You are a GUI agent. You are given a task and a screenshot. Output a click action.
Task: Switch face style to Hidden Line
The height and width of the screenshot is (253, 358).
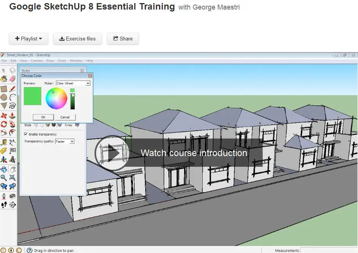click(42, 125)
